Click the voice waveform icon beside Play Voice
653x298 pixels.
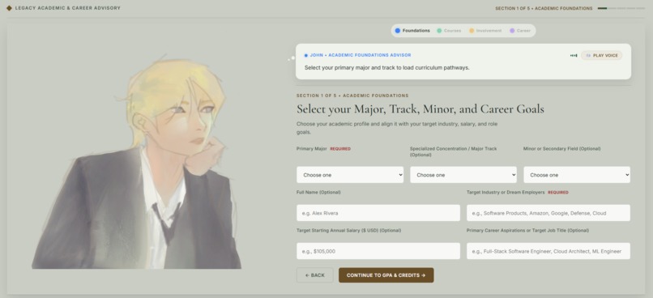tap(574, 55)
